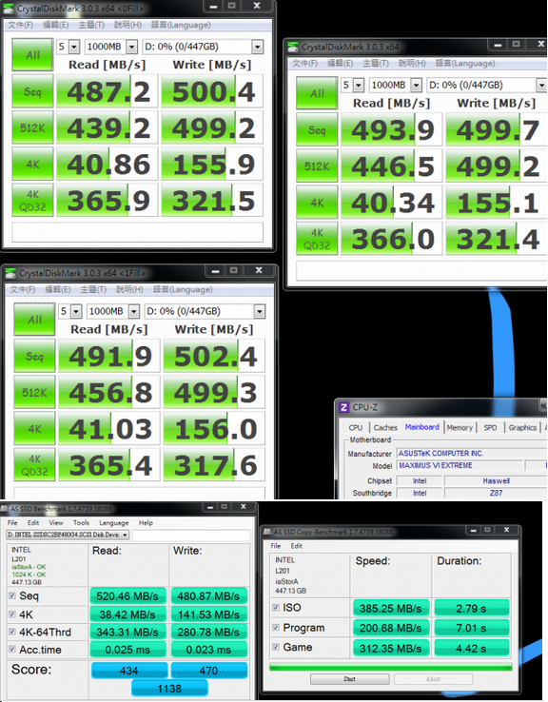The height and width of the screenshot is (702, 548).
Task: Click the 520.46 MB/s Seq read result
Action: 127,596
